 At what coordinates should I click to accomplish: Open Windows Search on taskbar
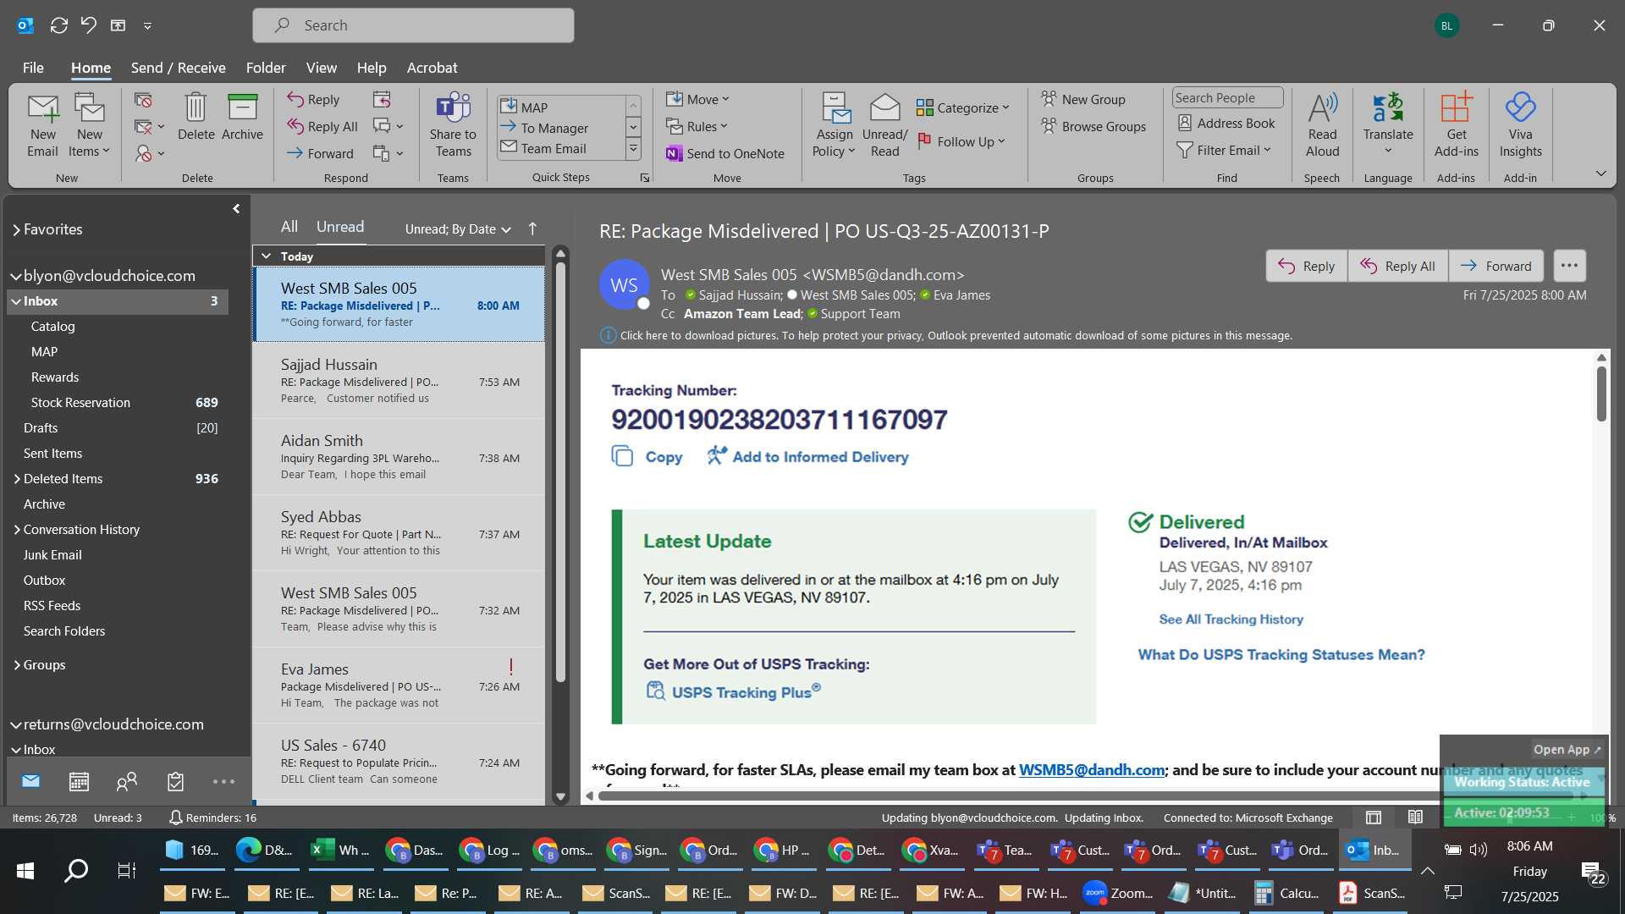point(76,870)
